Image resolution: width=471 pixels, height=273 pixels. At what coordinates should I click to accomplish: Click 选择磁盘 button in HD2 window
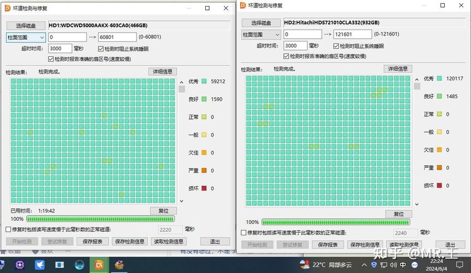click(261, 23)
